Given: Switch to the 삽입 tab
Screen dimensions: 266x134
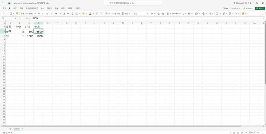Looking at the screenshot, I should (x=15, y=8).
